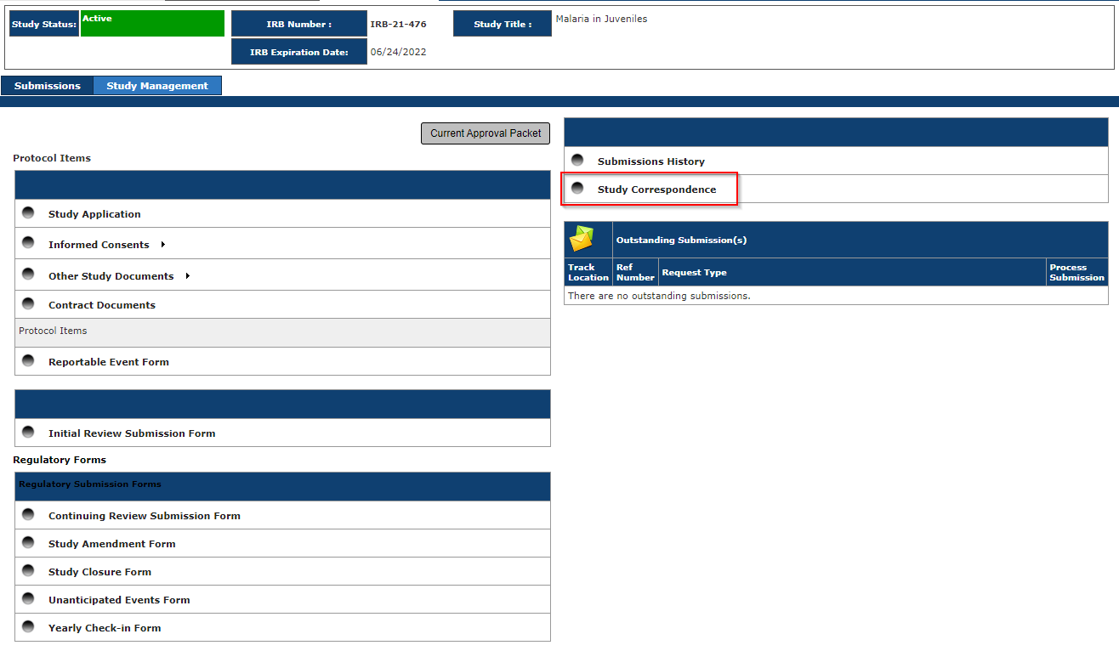Click the Ref Number column header
The height and width of the screenshot is (651, 1119).
click(635, 272)
